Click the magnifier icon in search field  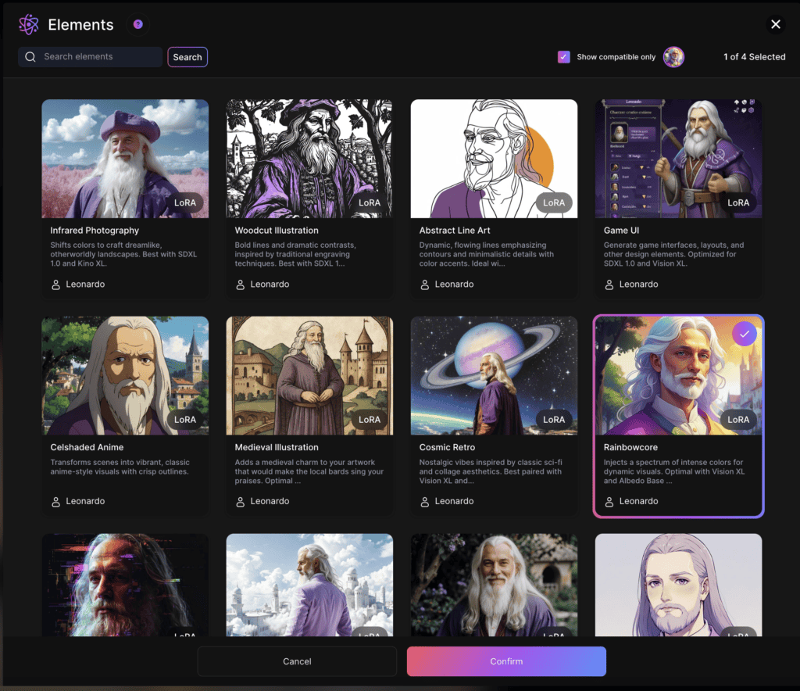click(x=30, y=56)
